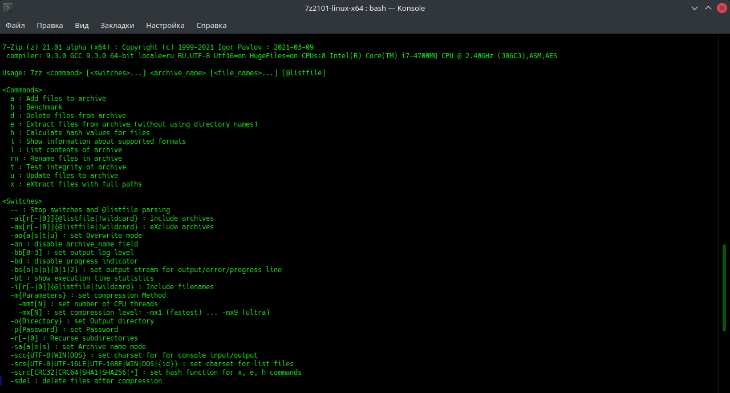Click 'u : Update files to archive'
730x393 pixels.
[64, 176]
